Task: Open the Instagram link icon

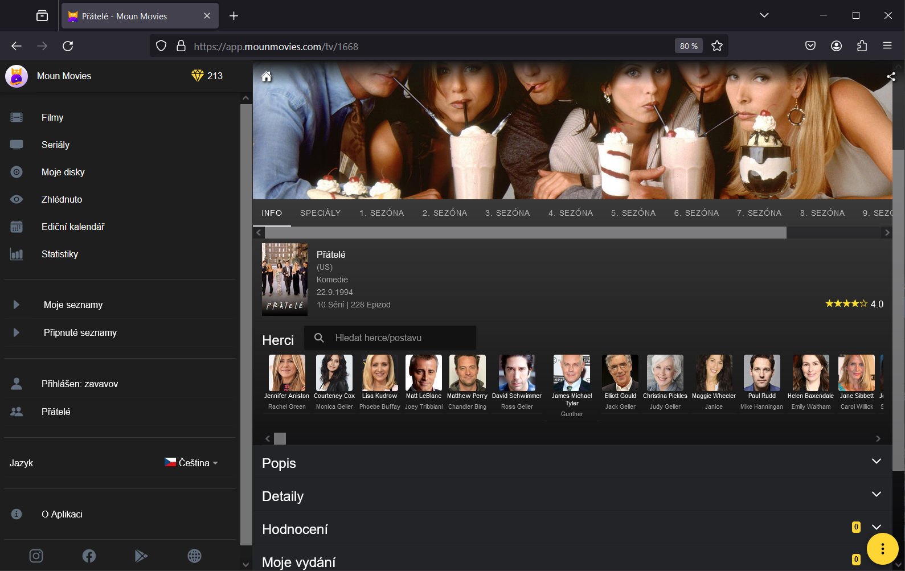Action: click(x=36, y=556)
